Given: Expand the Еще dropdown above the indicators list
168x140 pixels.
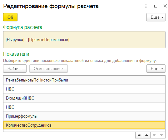Looking at the screenshot, I should [156, 68].
